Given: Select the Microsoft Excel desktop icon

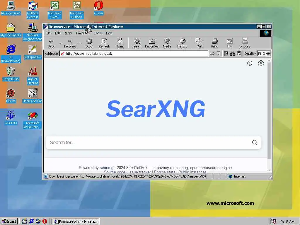Looking at the screenshot, I should coord(54,10).
